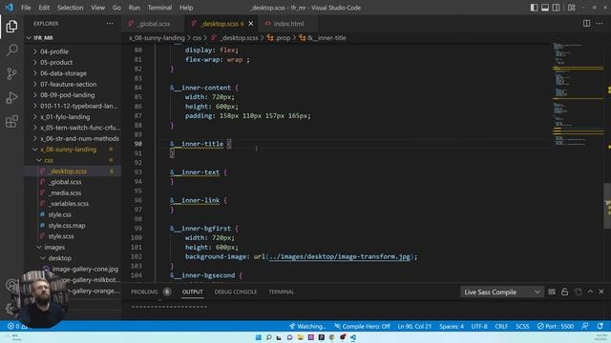
Task: Open the Terminal menu
Action: (159, 8)
